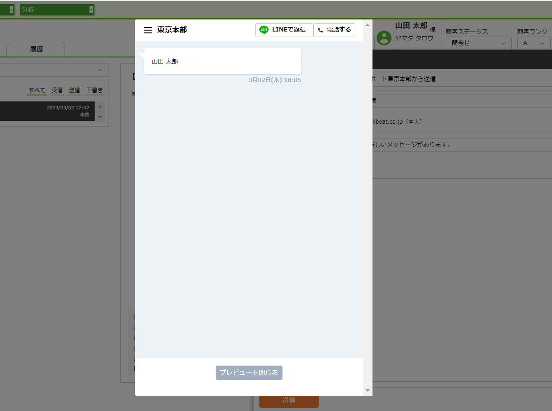
Task: Open the hamburger menu beside 東京本部
Action: point(148,30)
